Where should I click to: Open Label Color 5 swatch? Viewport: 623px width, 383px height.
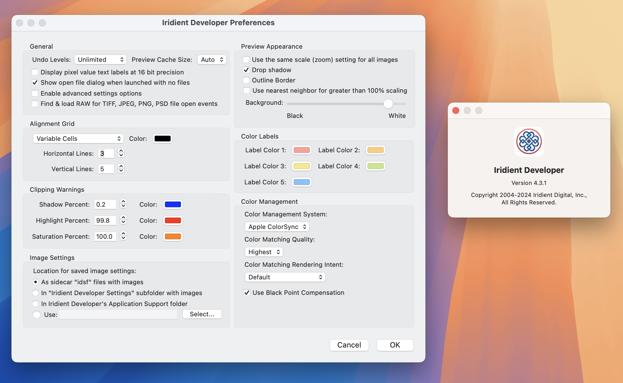302,182
